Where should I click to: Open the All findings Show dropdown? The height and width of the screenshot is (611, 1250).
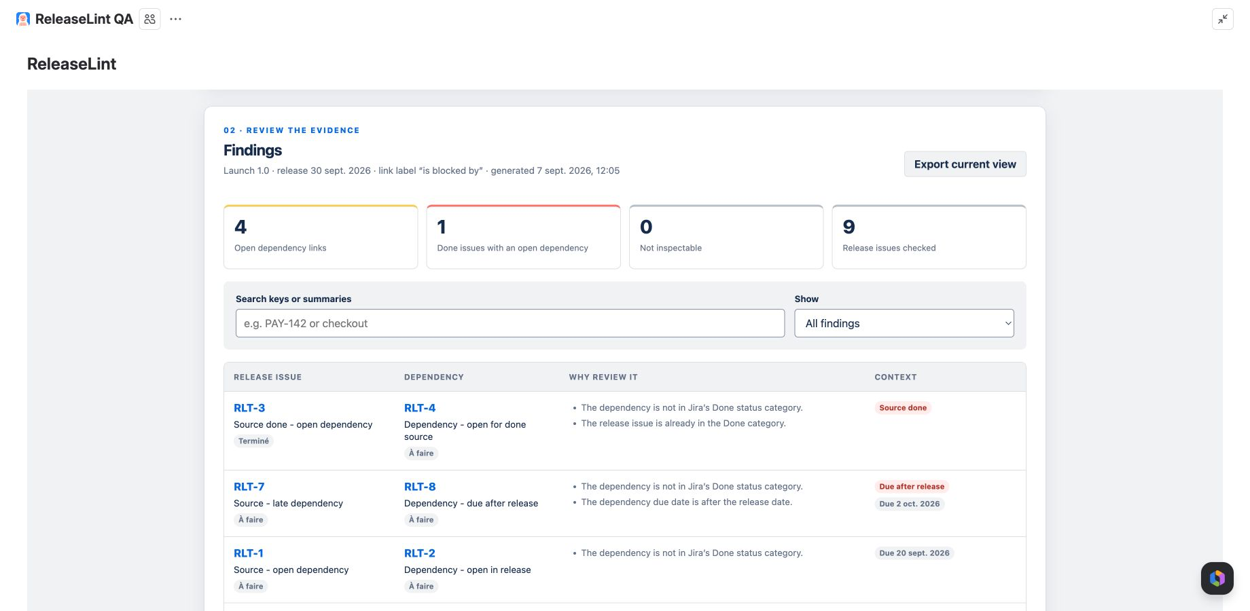point(904,323)
